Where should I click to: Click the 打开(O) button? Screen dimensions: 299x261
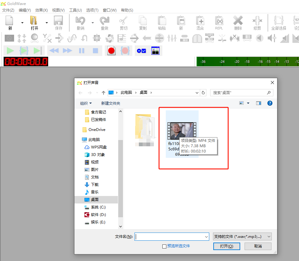pyautogui.click(x=226, y=246)
